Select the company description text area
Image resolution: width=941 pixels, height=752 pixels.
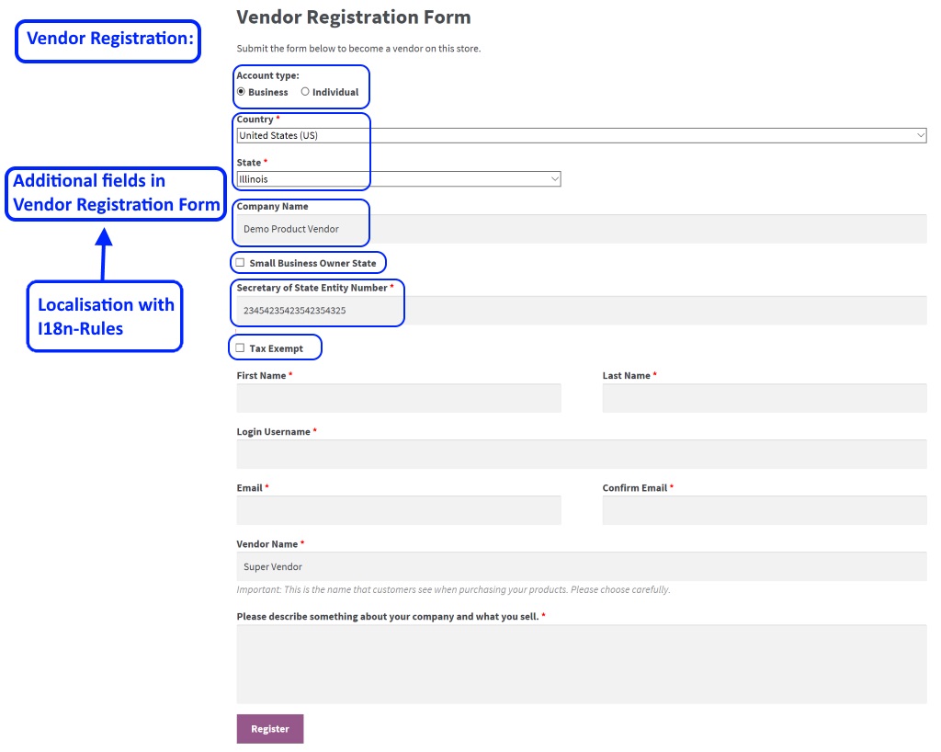pos(582,665)
